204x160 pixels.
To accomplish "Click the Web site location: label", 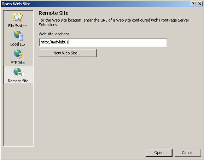I will point(54,34).
